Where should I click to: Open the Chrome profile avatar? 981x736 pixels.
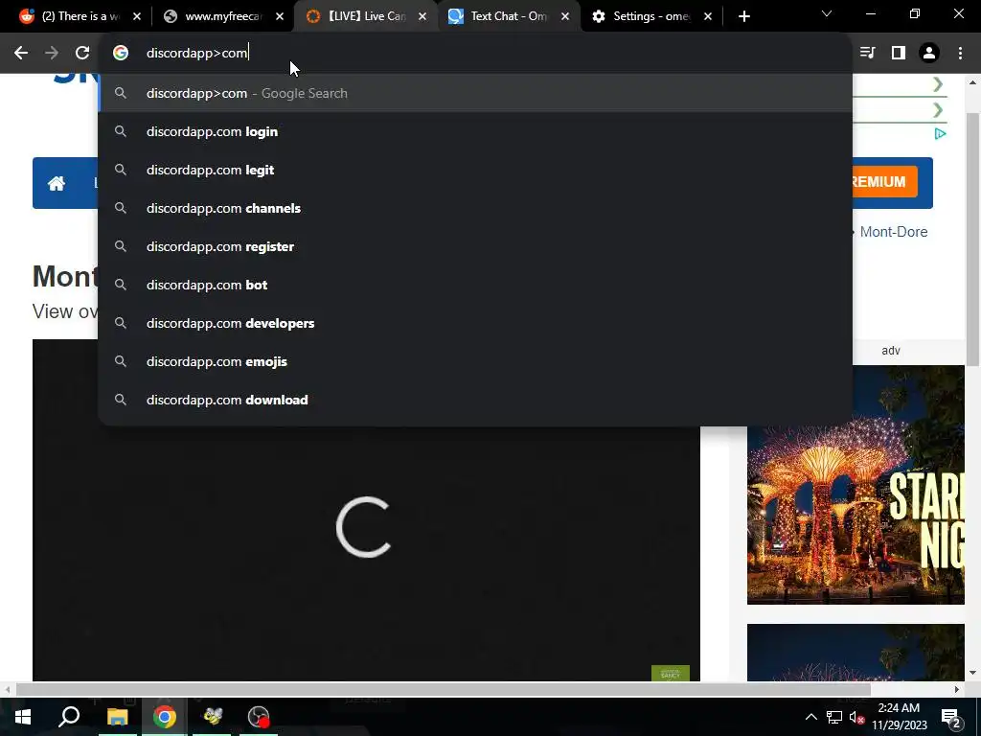[929, 54]
